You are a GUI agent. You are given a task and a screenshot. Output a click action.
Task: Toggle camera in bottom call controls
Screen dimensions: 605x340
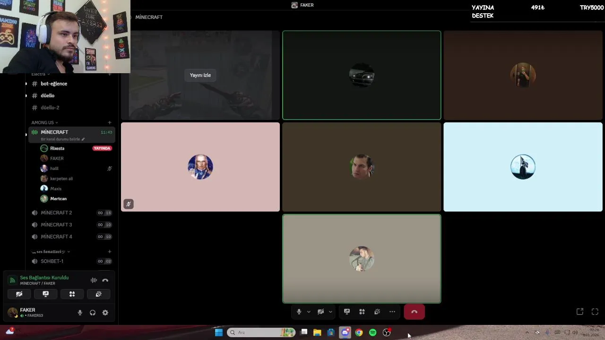coord(320,312)
